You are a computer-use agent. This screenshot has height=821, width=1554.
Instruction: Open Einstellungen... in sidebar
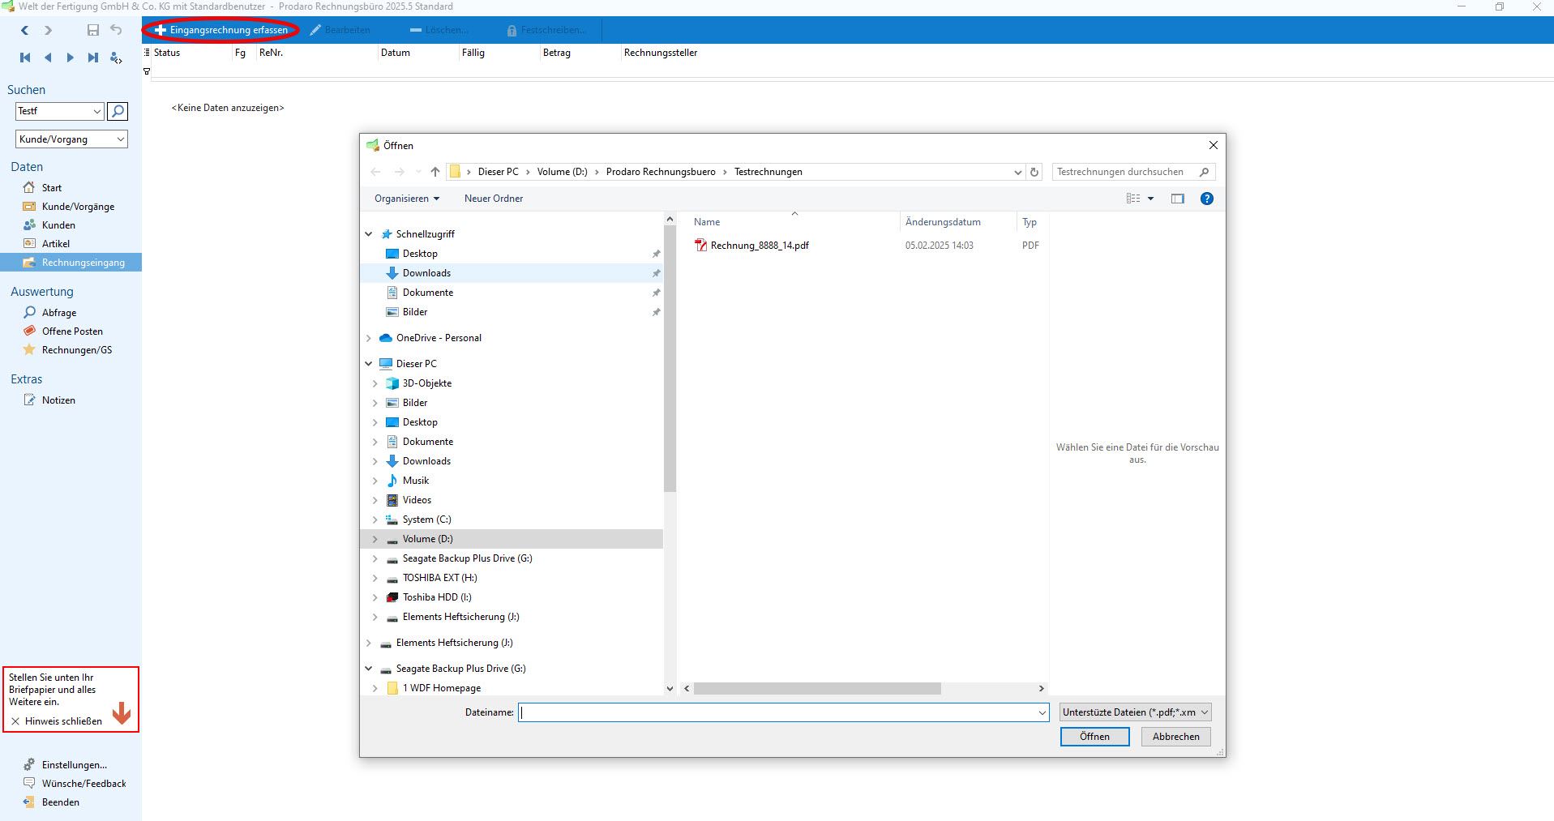(74, 765)
